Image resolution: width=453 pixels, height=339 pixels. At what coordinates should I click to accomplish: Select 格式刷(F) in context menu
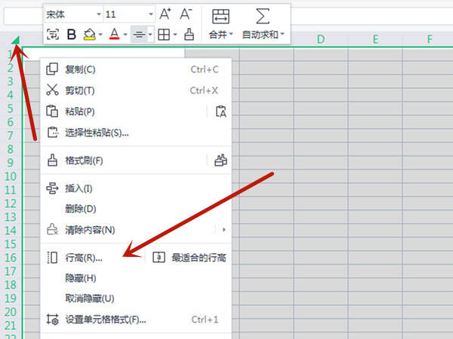tap(124, 160)
